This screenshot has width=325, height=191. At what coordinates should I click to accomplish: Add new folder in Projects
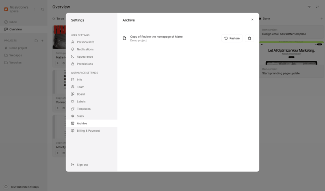click(x=36, y=41)
